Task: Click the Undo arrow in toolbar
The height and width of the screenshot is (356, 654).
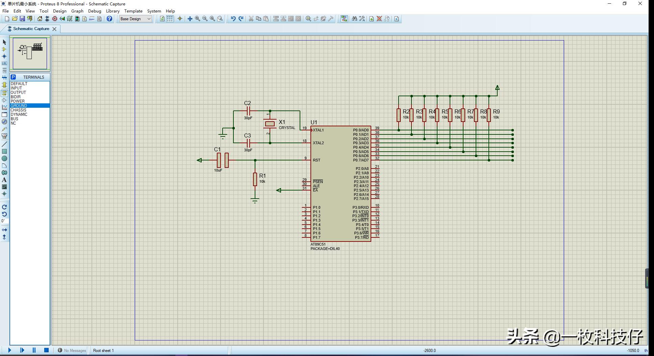Action: click(233, 19)
